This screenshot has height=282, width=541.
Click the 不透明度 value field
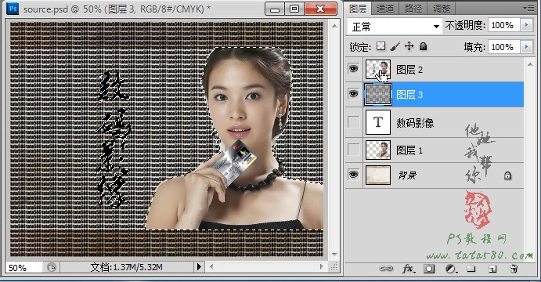[x=503, y=25]
